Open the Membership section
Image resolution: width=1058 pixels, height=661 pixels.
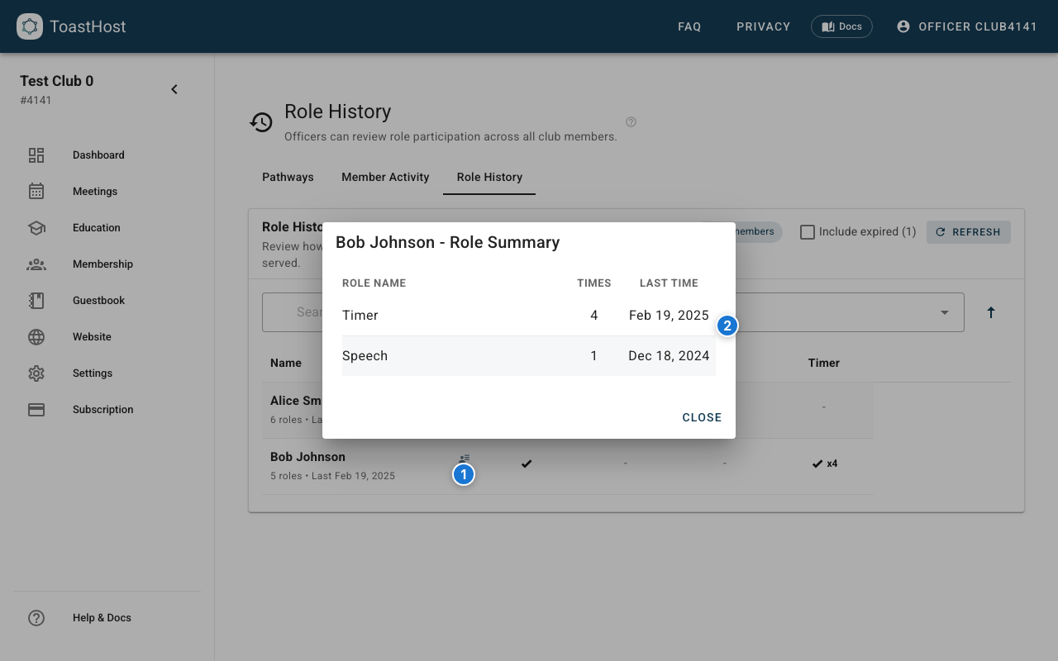[x=102, y=264]
